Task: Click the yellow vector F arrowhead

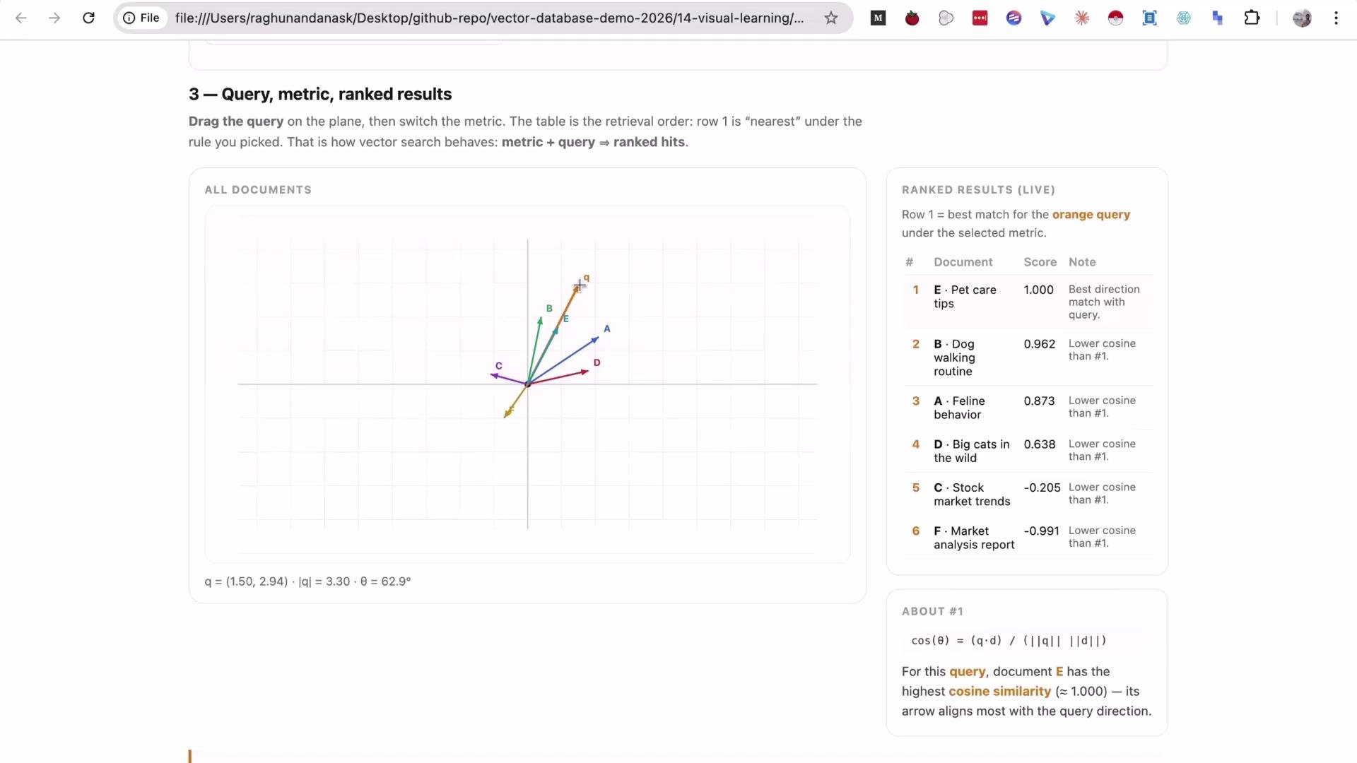Action: point(507,414)
